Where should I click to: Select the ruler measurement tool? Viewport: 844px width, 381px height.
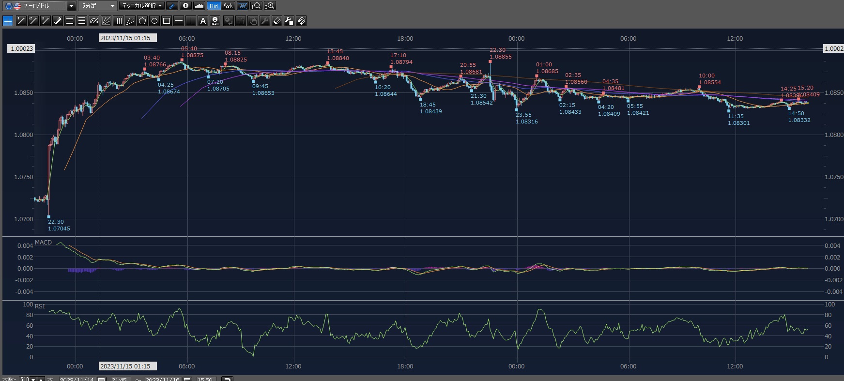(58, 21)
